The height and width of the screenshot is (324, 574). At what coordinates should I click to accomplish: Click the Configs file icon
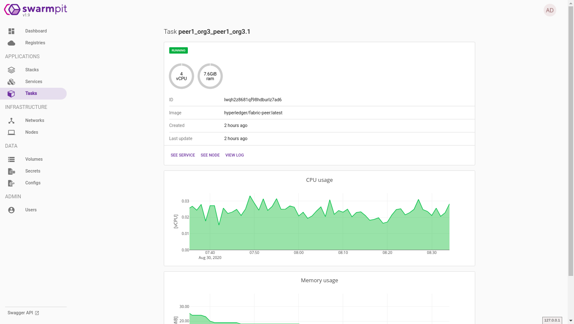11,183
